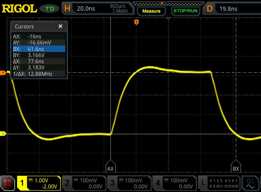This screenshot has width=261, height=192.
Task: Enable channel 2
Action: (84, 183)
